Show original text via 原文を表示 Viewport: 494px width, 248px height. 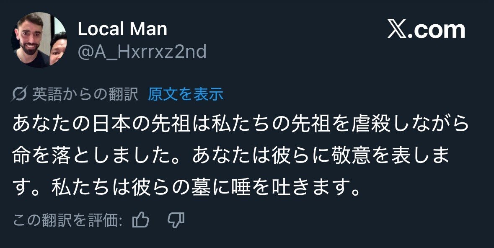(186, 94)
